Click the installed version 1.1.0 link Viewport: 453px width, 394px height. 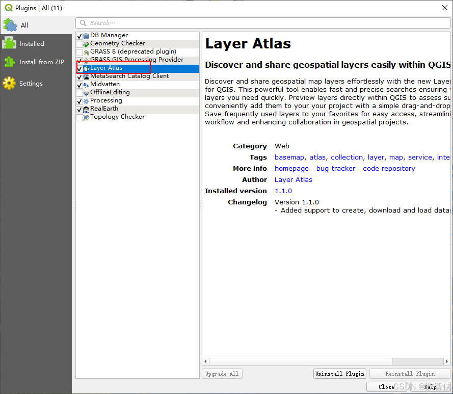283,191
